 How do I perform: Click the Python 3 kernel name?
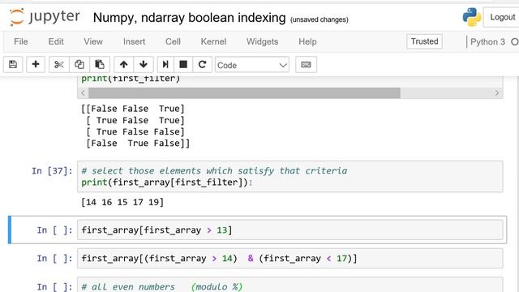(x=487, y=42)
